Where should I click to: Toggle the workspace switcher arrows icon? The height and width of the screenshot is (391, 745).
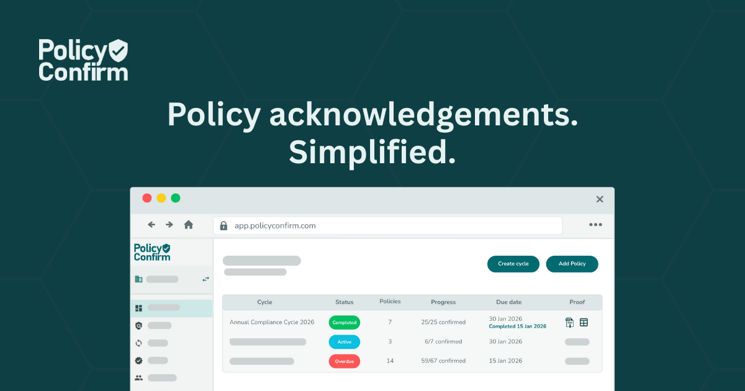(205, 279)
